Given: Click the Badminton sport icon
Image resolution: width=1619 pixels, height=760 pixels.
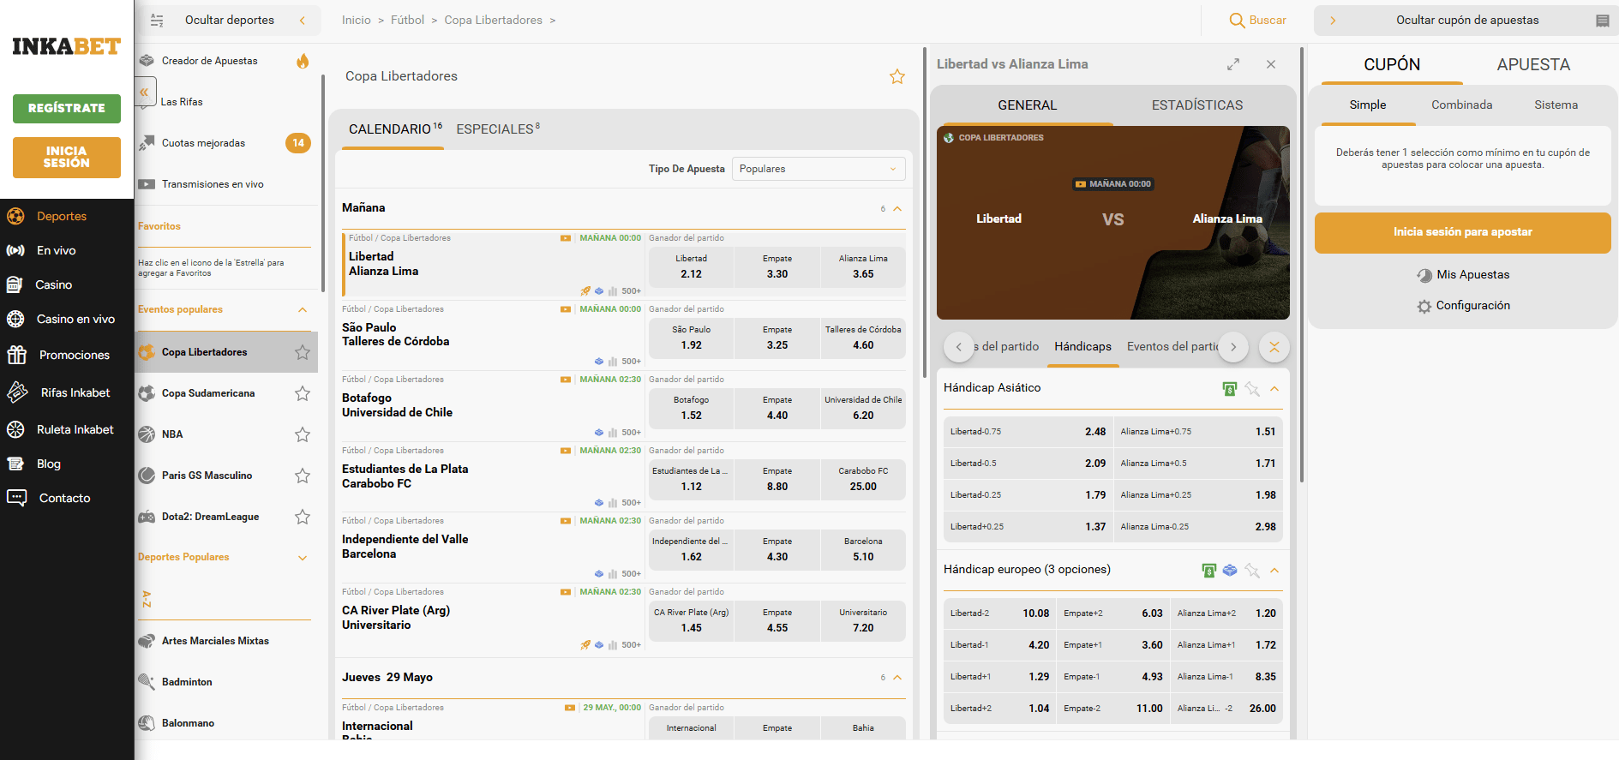Looking at the screenshot, I should pyautogui.click(x=147, y=682).
